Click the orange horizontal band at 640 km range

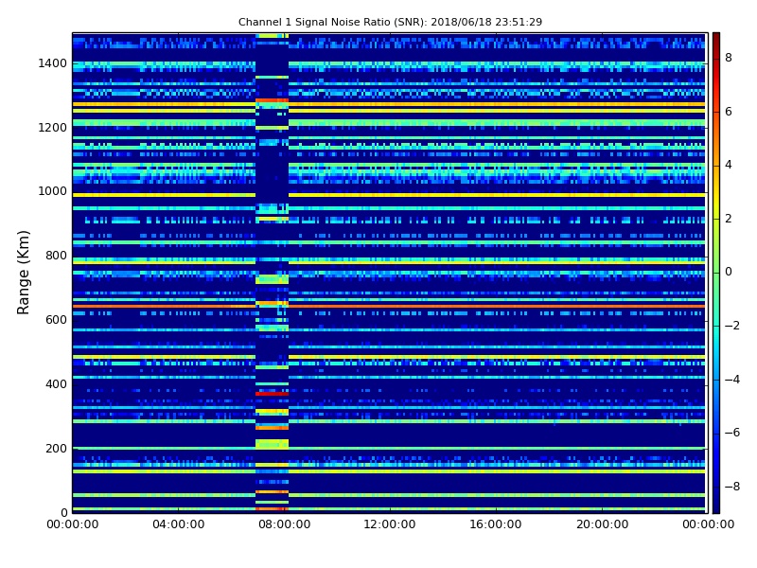coord(389,306)
